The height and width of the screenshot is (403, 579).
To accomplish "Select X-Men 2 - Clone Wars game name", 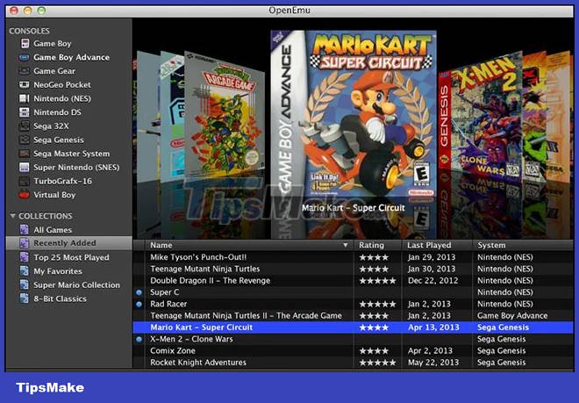I will 191,339.
